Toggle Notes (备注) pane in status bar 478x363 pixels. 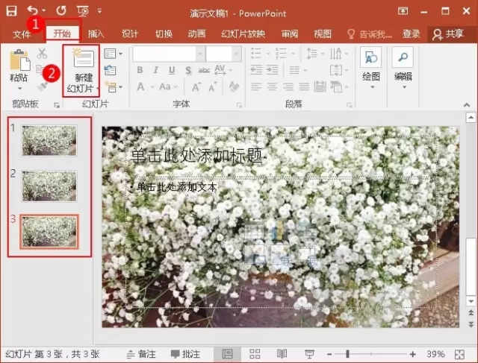pyautogui.click(x=141, y=353)
